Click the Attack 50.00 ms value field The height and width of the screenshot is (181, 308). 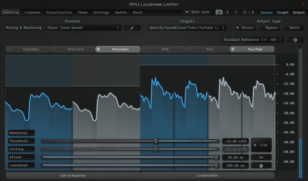(x=235, y=157)
